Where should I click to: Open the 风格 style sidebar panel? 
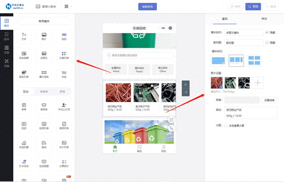click(7, 63)
